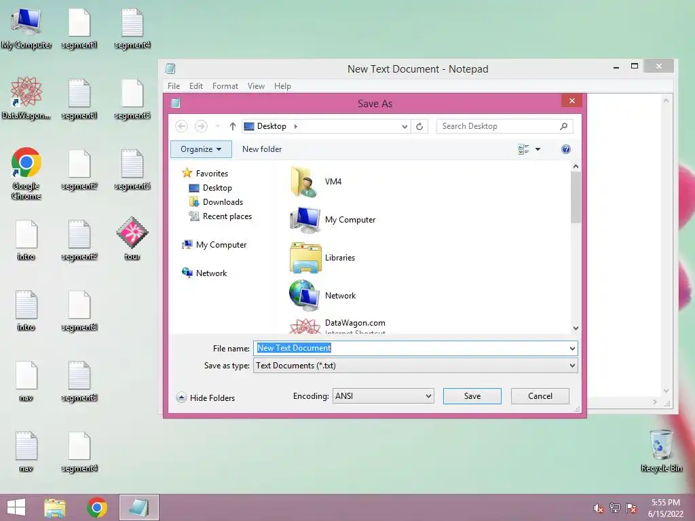Go to Downloads in Favorites
Image resolution: width=695 pixels, height=521 pixels.
coord(216,202)
